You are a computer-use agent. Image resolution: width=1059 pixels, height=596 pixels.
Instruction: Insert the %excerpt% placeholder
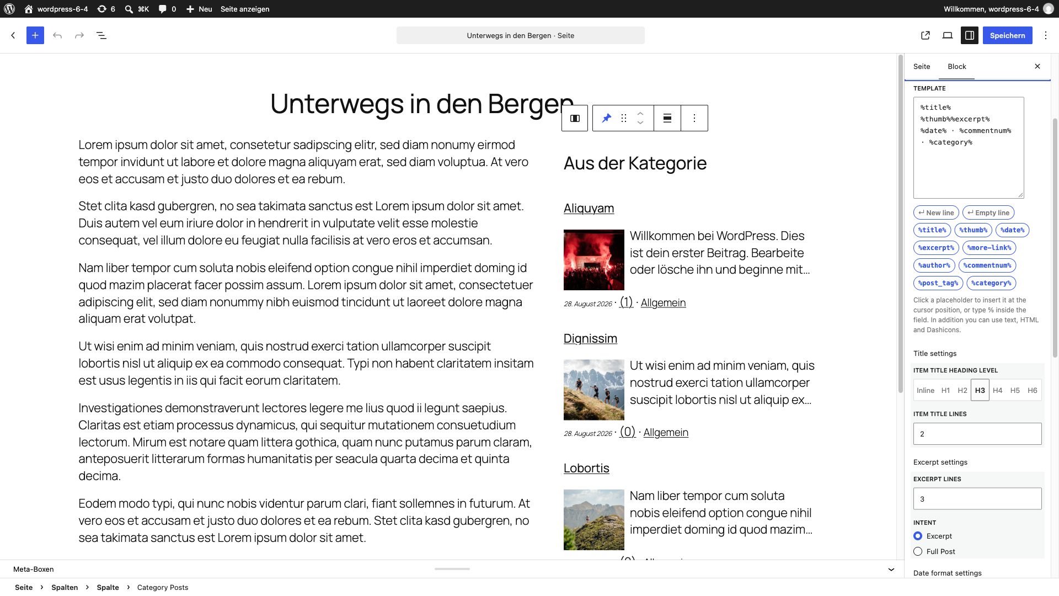point(936,248)
